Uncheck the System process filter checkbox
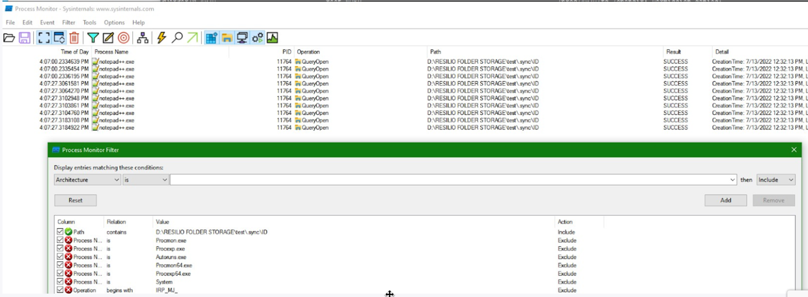This screenshot has width=808, height=297. pos(61,282)
